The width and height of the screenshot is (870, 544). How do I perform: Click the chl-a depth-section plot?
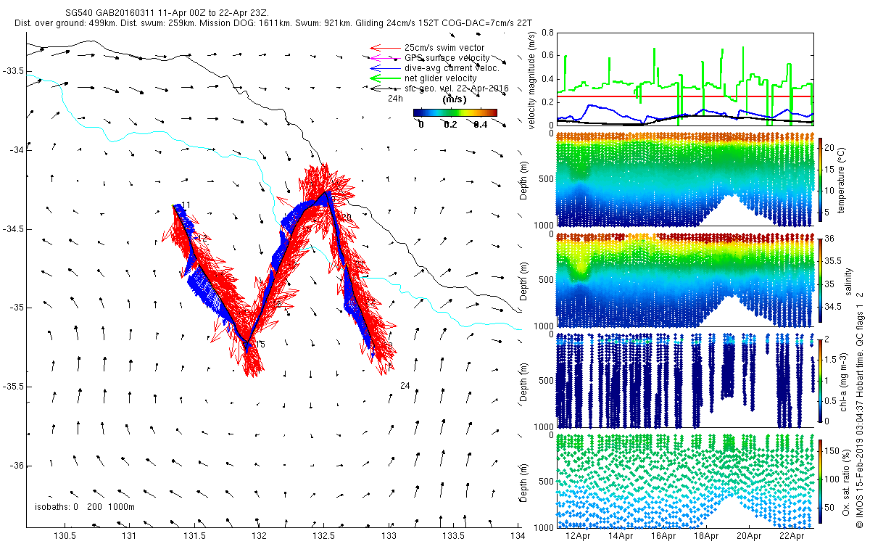pyautogui.click(x=685, y=380)
